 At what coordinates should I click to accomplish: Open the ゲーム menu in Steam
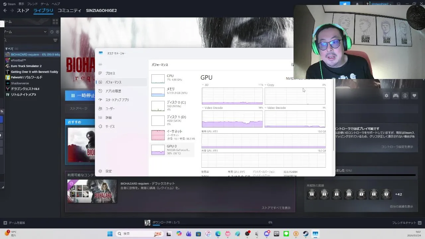(44, 4)
